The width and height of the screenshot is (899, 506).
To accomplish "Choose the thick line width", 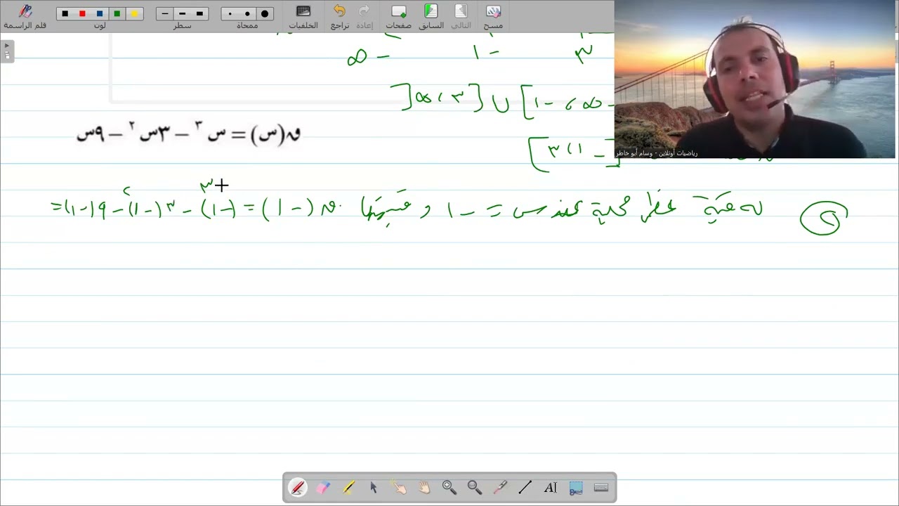I will tap(199, 13).
